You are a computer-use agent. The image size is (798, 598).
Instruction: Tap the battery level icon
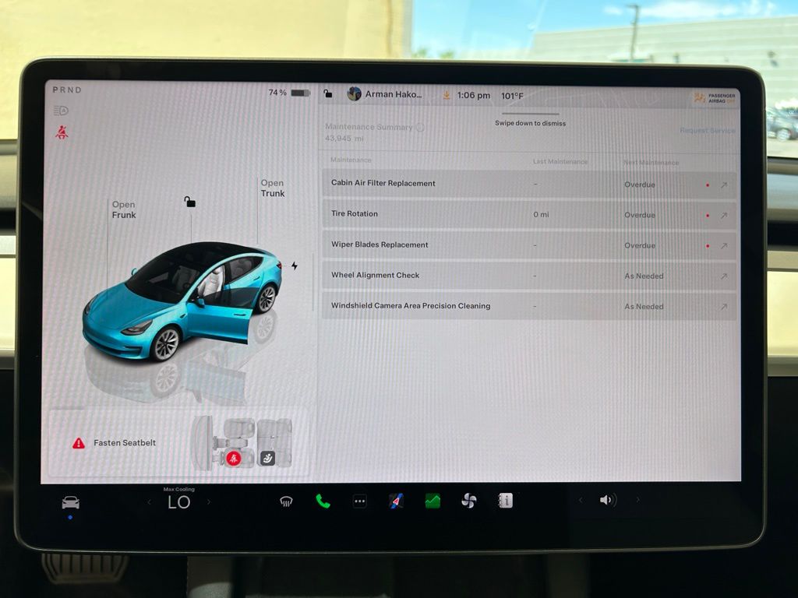coord(300,93)
